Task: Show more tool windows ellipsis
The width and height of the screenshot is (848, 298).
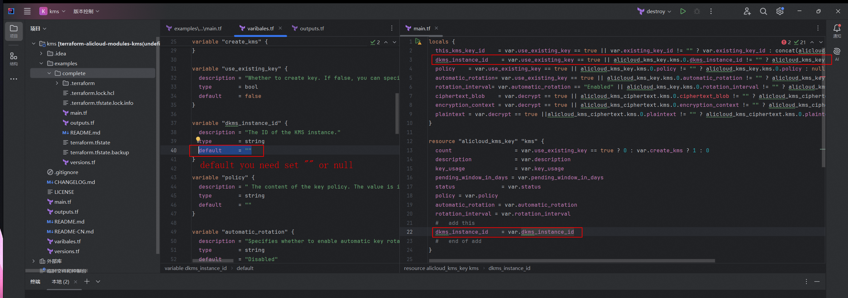Action: click(14, 79)
